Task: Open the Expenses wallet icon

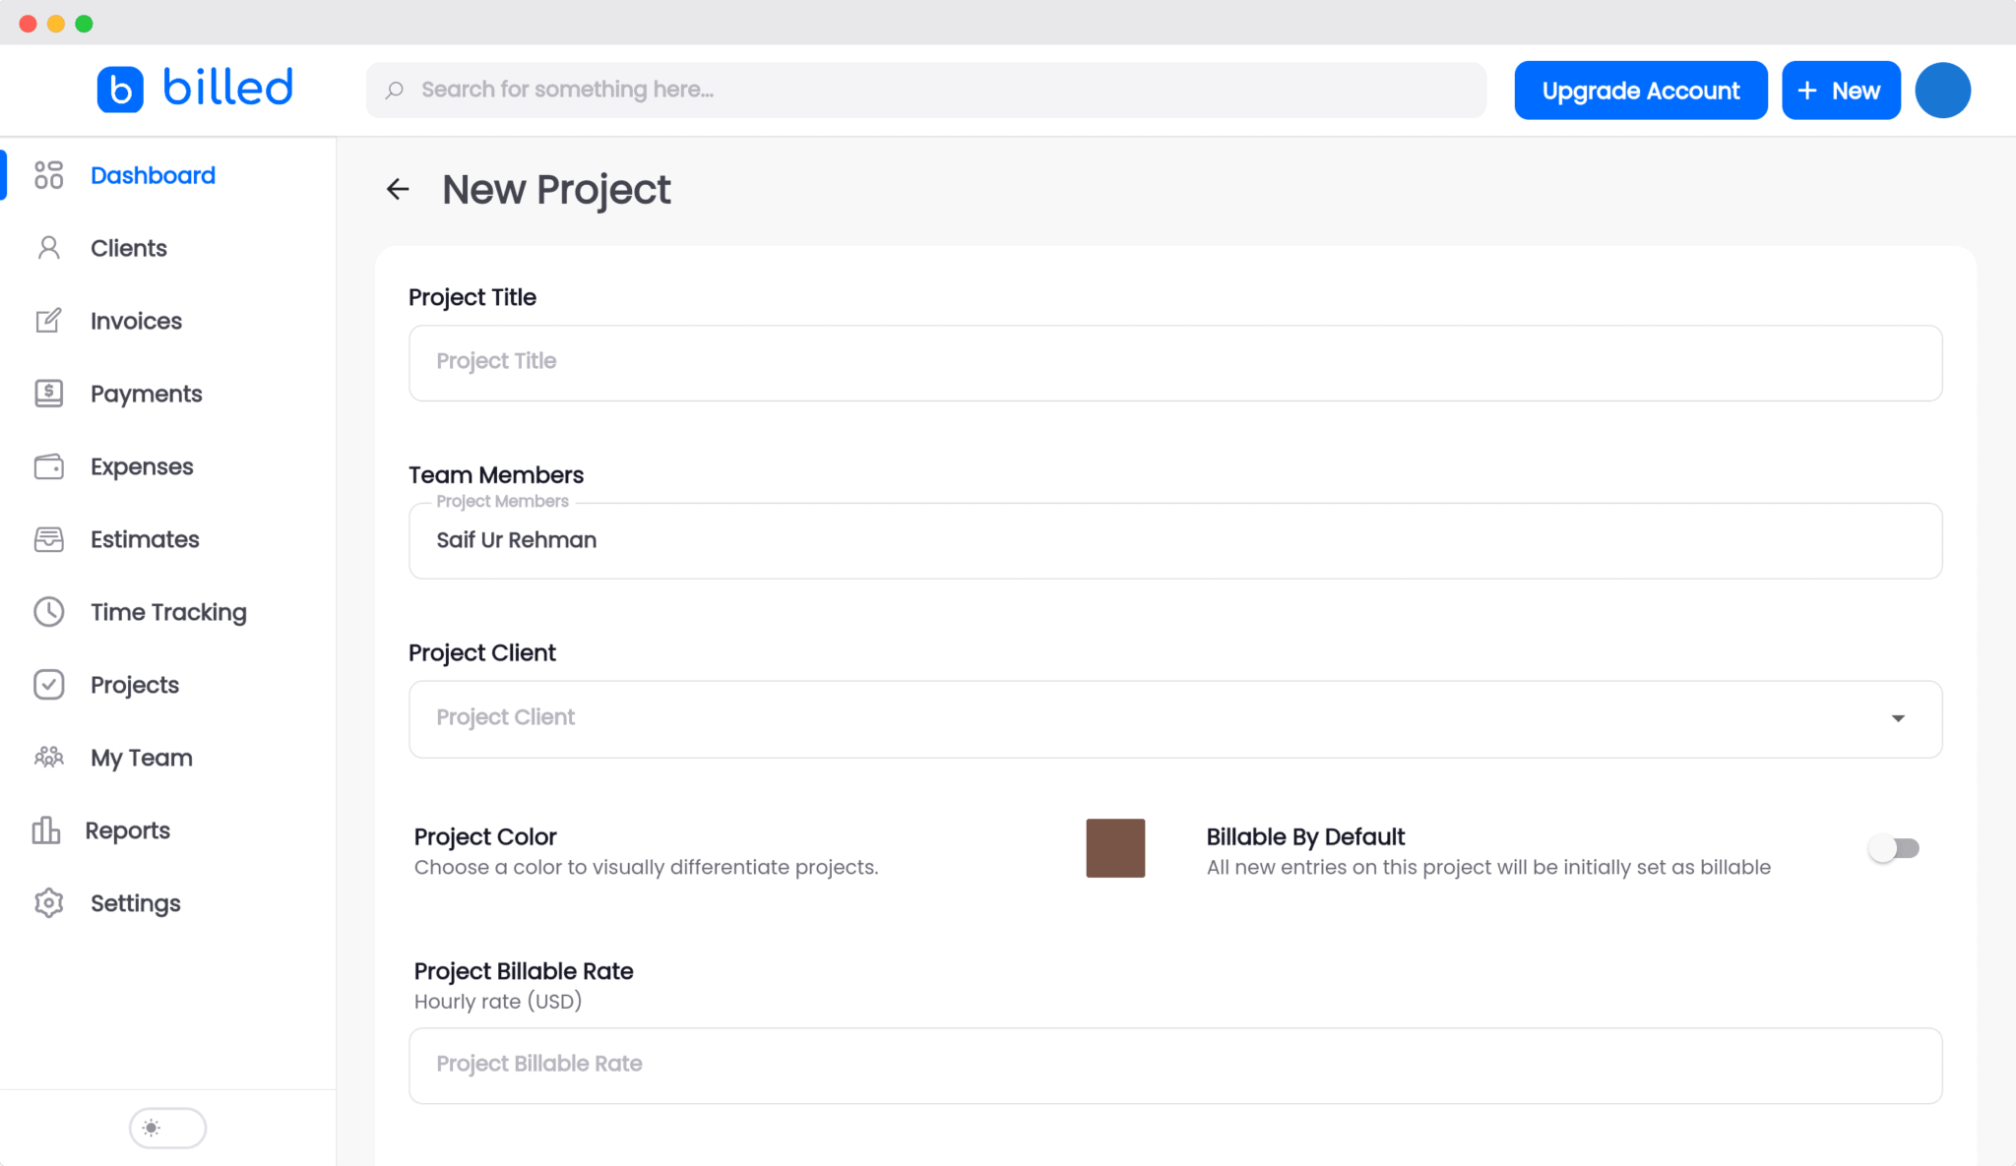Action: 48,465
